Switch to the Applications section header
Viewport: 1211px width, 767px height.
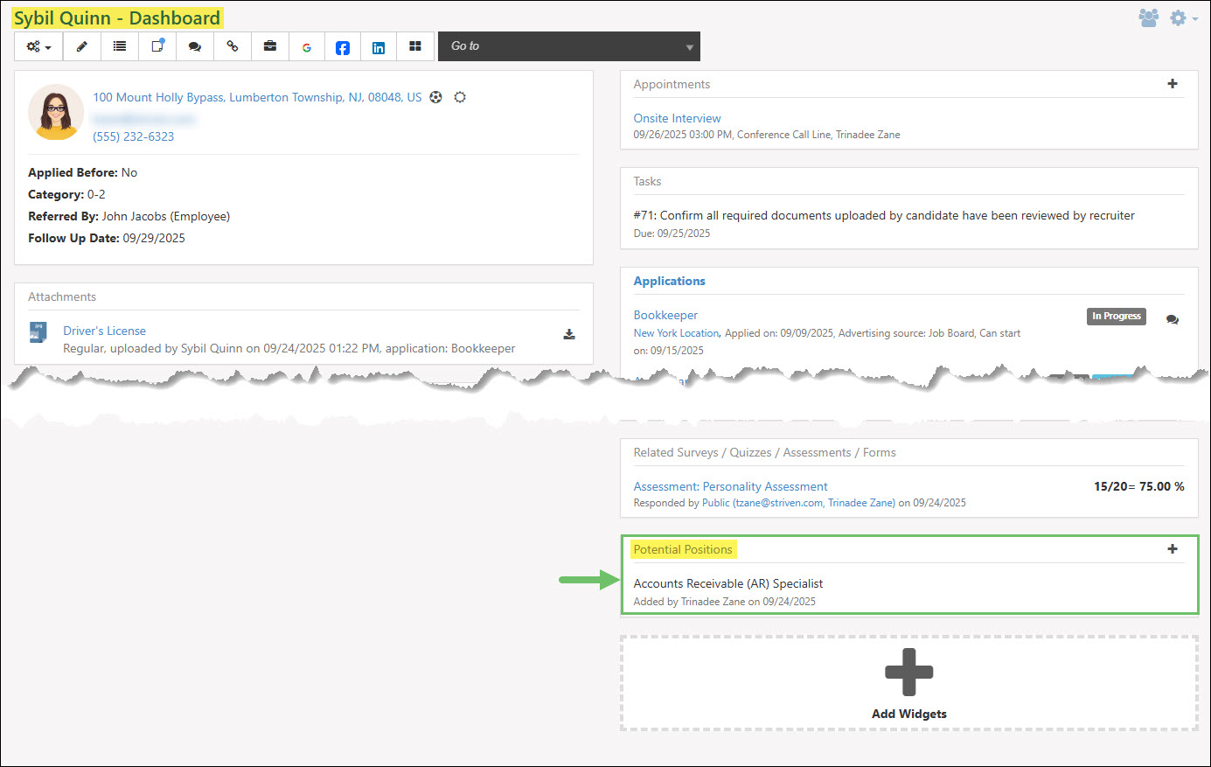coord(669,281)
